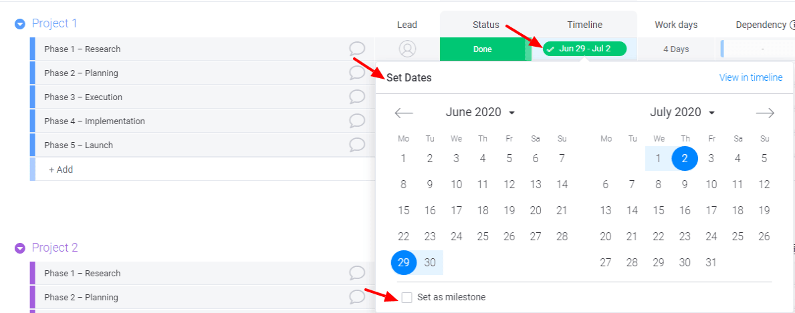Open conversation icon for Phase 3 – Execution
795x313 pixels.
coord(357,97)
